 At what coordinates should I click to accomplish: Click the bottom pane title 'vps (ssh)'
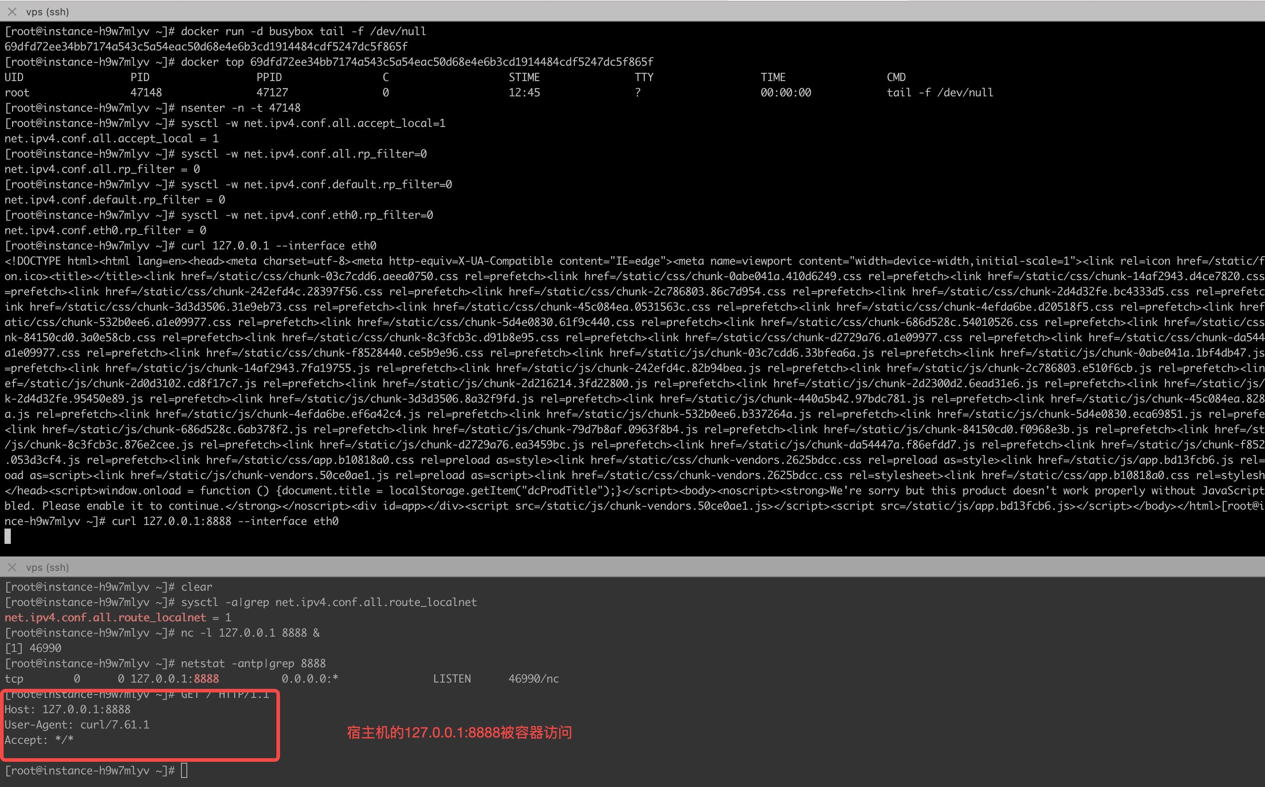pos(47,567)
